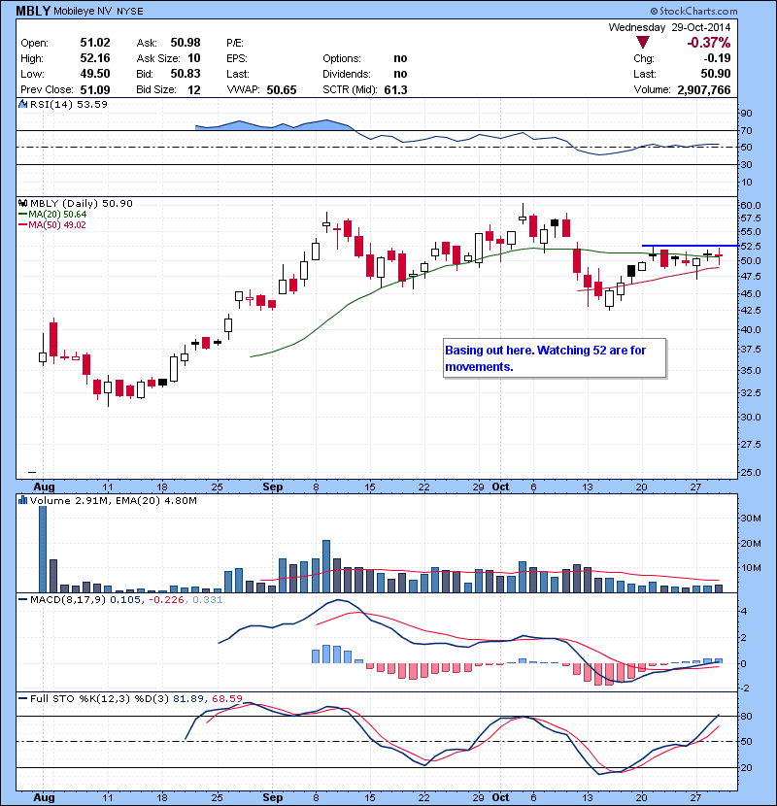Screen dimensions: 777x806
Task: Click the 60.0 label on the price axis
Action: coord(751,205)
